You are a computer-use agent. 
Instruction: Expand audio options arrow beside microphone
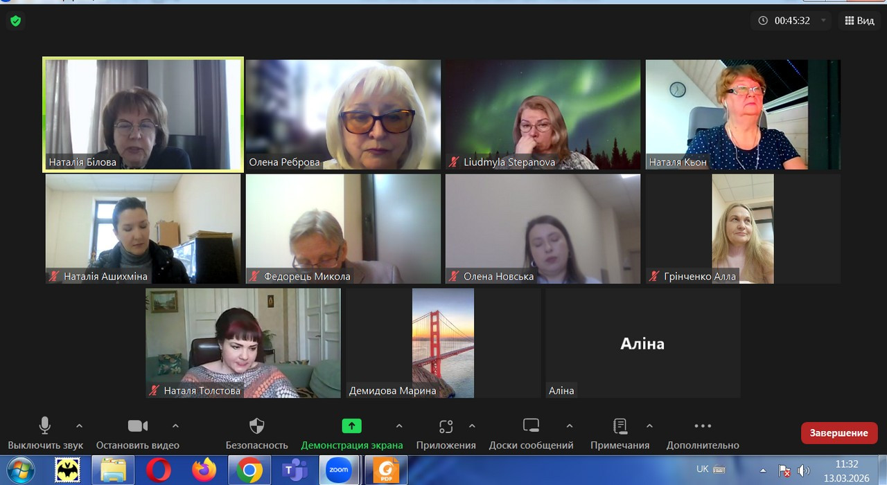coord(79,426)
